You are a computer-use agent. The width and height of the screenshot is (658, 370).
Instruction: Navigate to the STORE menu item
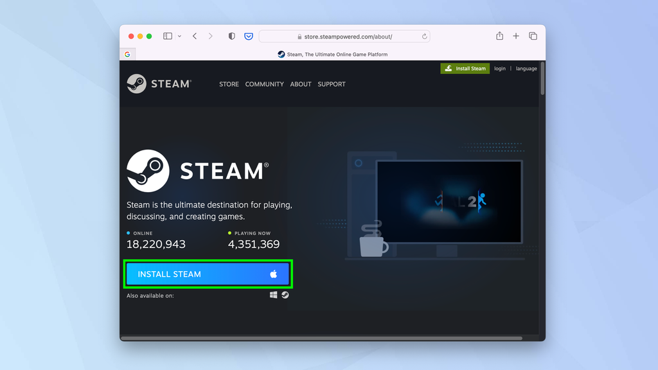click(229, 84)
